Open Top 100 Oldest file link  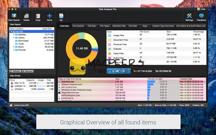[163, 71]
